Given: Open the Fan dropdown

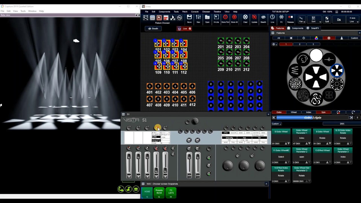Looking at the screenshot, I should click(301, 19).
